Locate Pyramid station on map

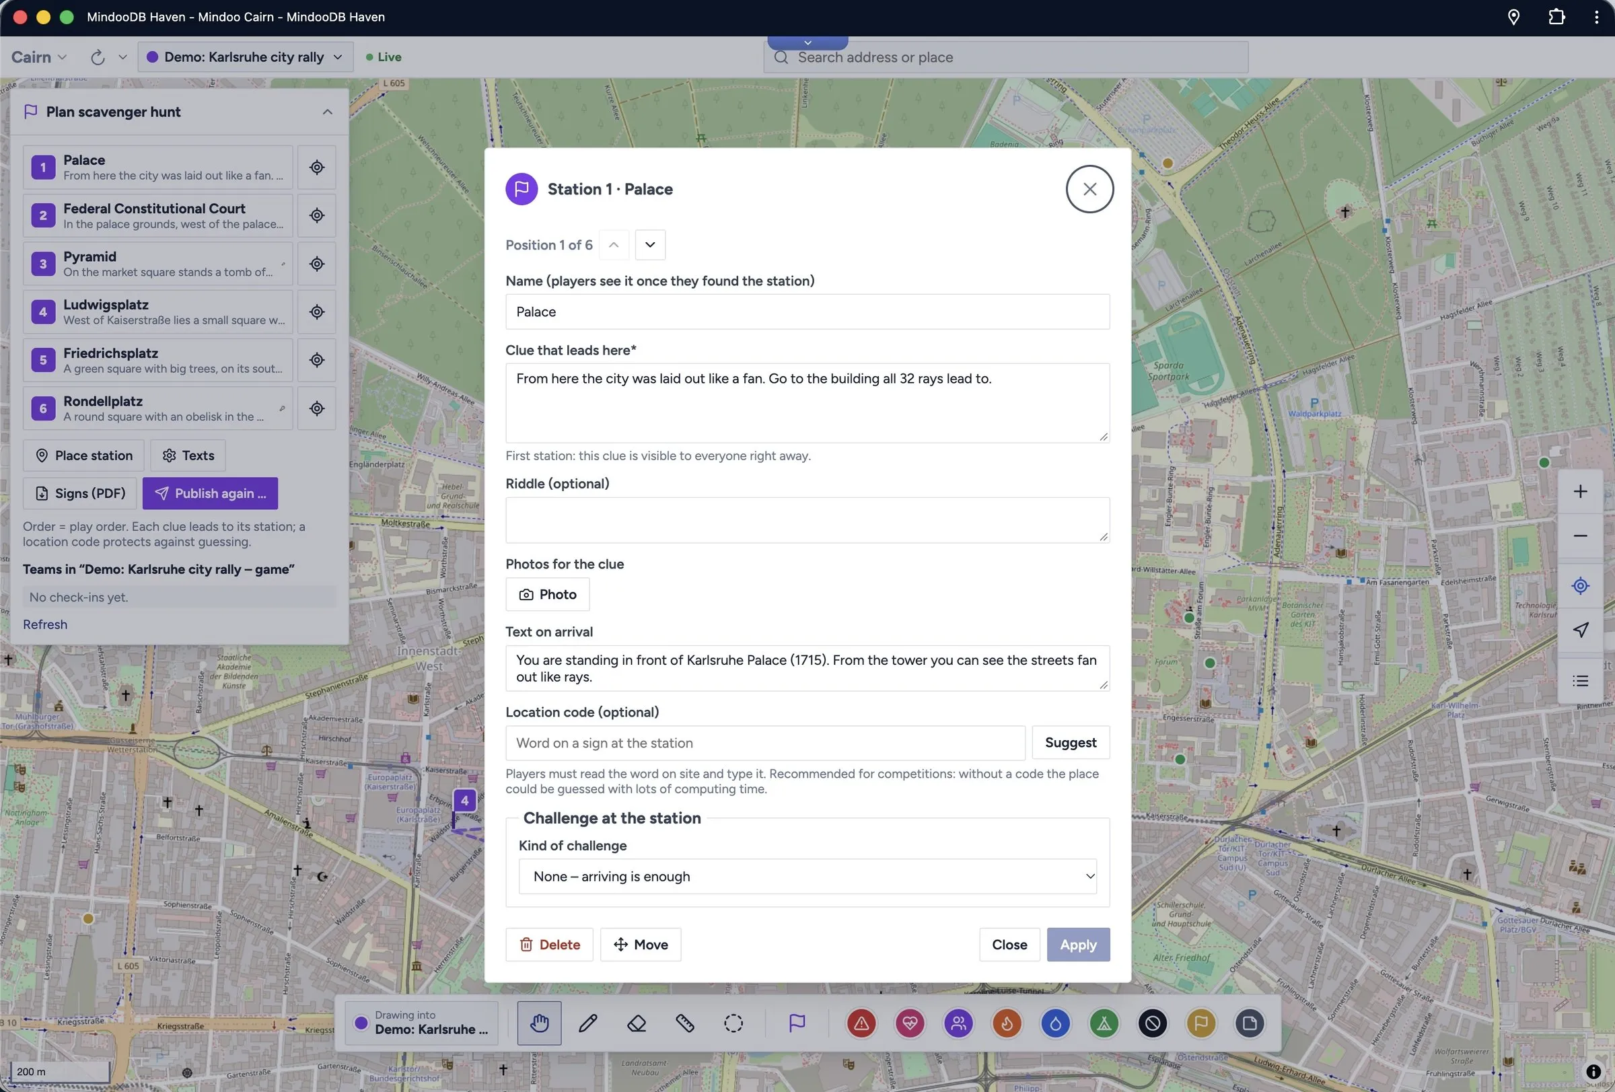pos(317,264)
